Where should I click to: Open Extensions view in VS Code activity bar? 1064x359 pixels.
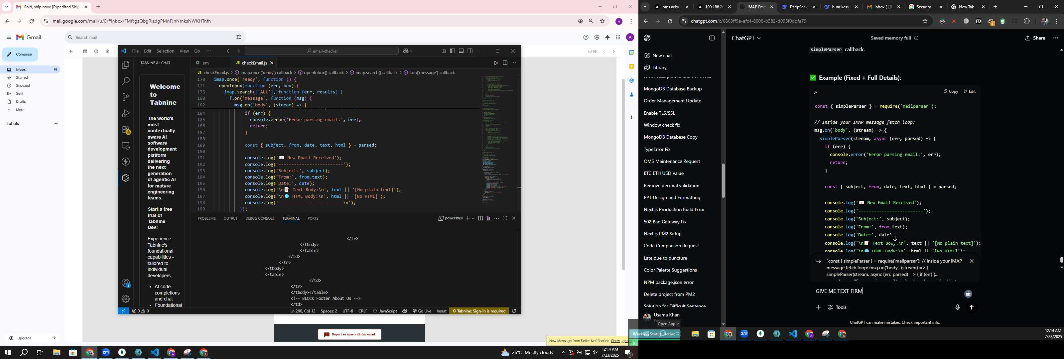(x=126, y=130)
